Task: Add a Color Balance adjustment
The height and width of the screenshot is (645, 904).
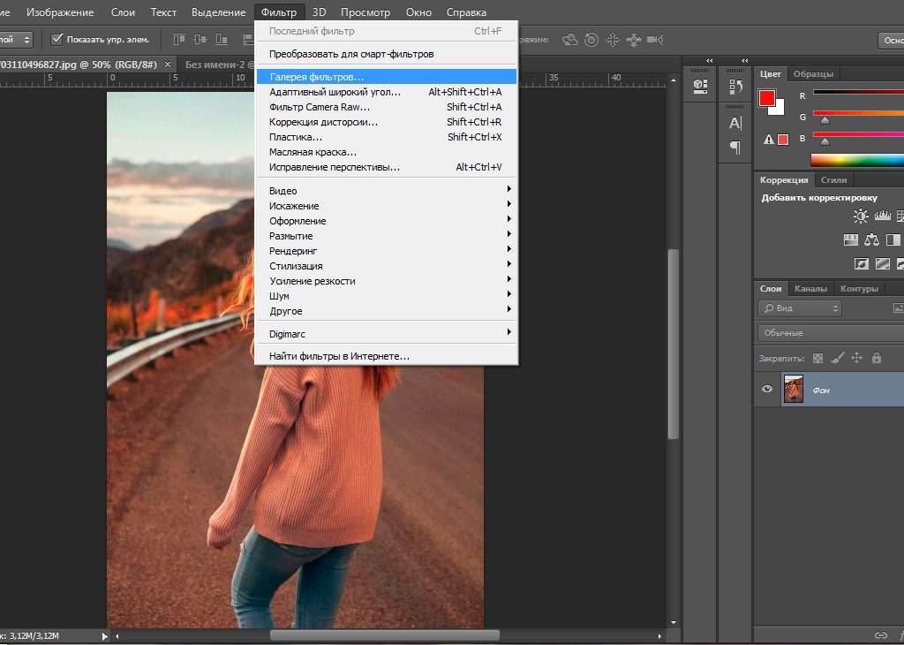Action: coord(871,239)
